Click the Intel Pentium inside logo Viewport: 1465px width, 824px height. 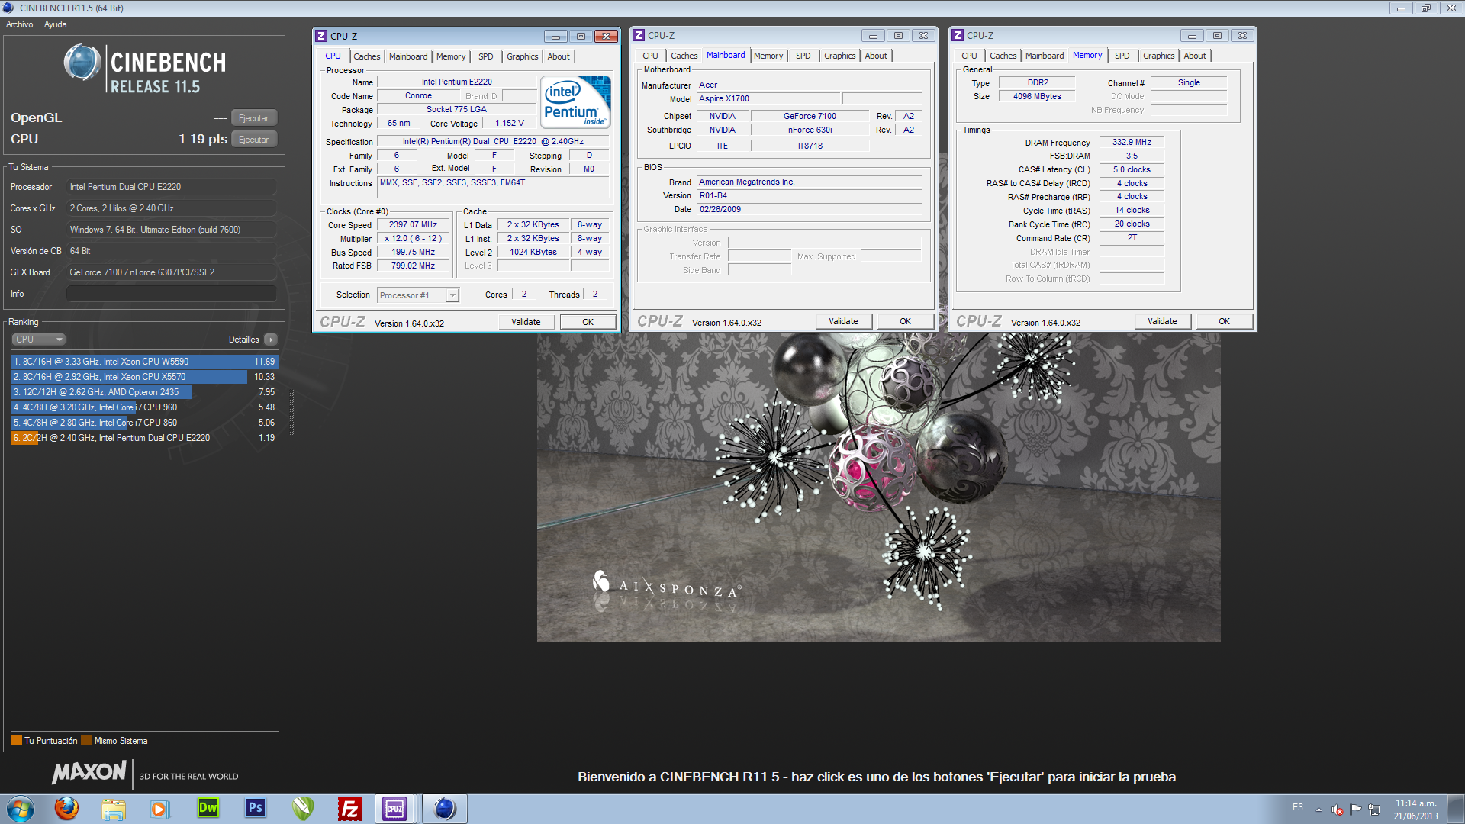[575, 101]
